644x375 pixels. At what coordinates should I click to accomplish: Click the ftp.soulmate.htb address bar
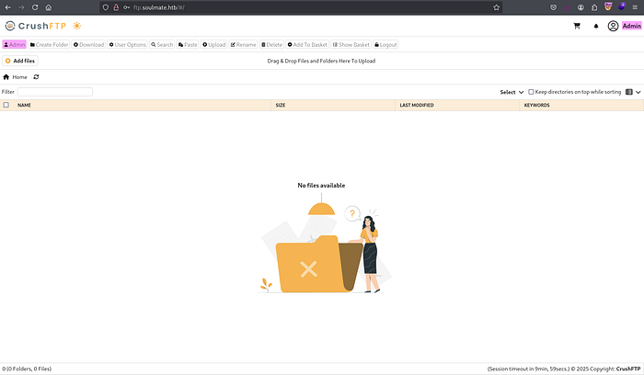[300, 7]
